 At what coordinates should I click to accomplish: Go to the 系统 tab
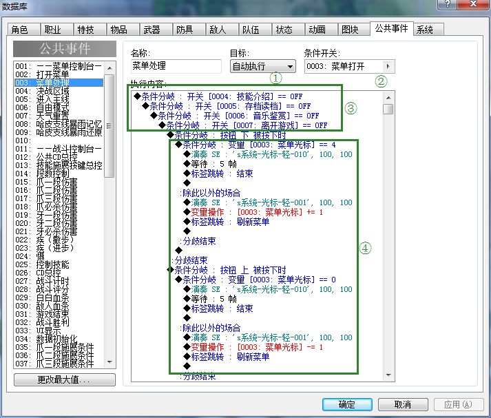click(425, 30)
